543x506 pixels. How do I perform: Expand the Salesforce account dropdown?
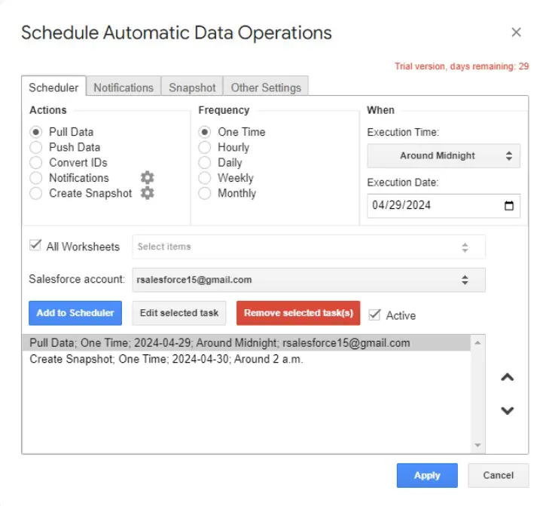coord(309,280)
